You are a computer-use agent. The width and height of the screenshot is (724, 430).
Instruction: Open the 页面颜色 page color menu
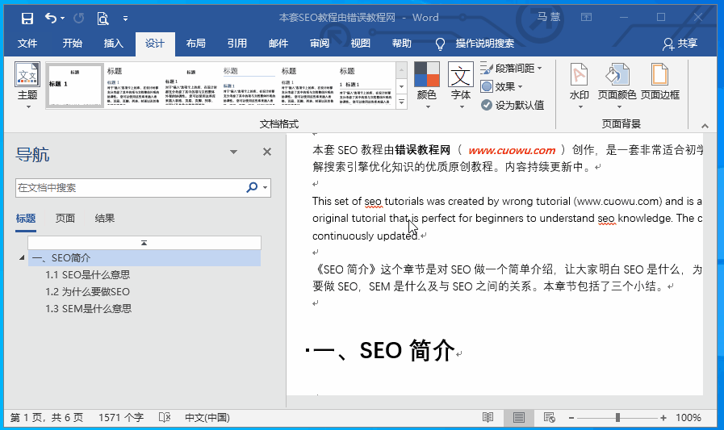[x=617, y=86]
